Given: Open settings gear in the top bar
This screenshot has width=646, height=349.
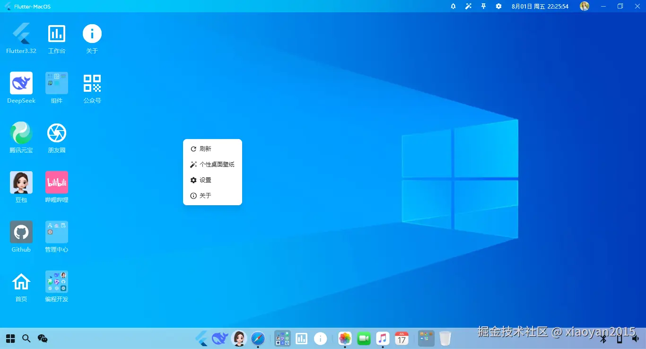Looking at the screenshot, I should coord(498,6).
